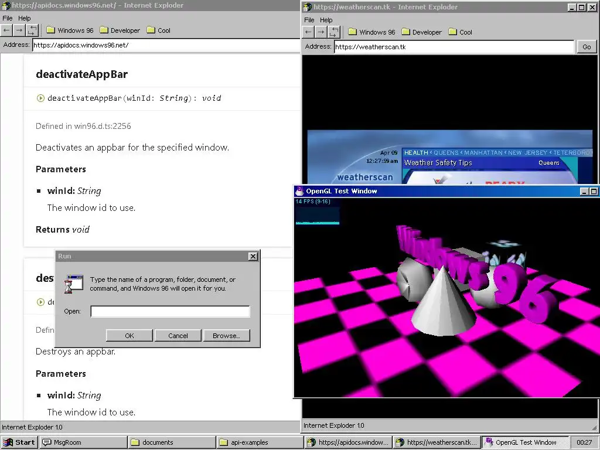Screen dimensions: 600x450
Task: Click the weatherscan window resize grip
Action: coord(594,427)
